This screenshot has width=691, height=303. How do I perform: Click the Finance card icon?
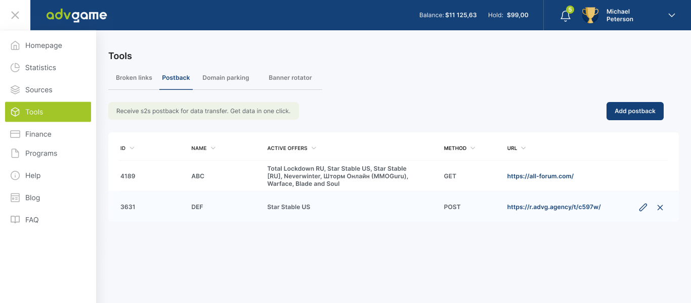tap(15, 134)
